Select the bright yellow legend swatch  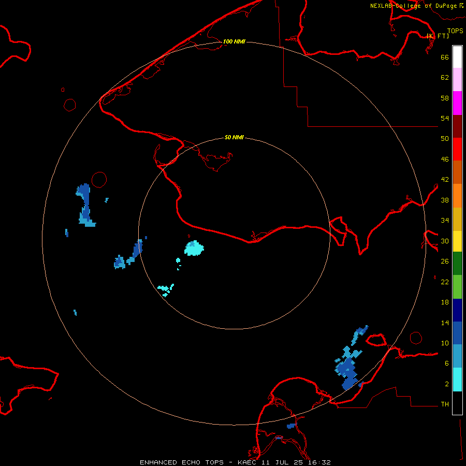457,241
